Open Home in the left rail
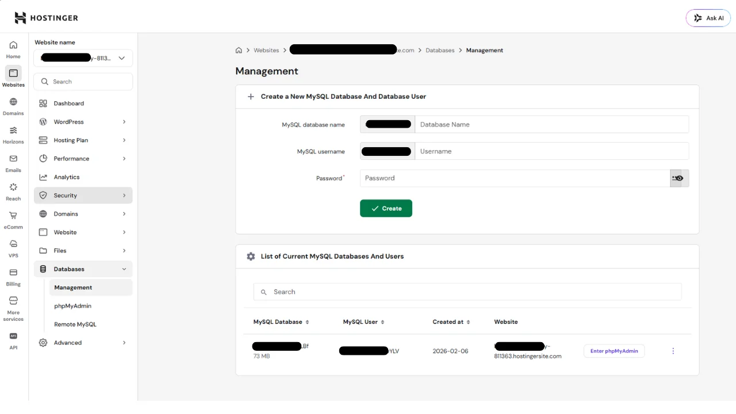 pyautogui.click(x=13, y=49)
